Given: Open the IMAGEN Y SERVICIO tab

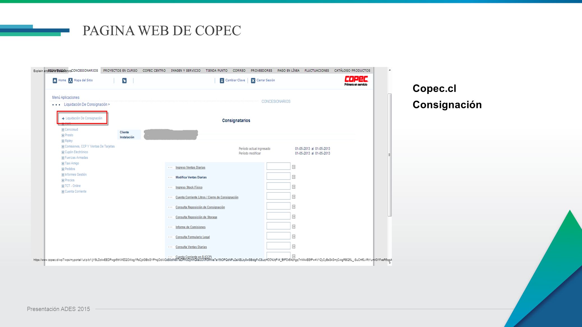Looking at the screenshot, I should click(186, 71).
